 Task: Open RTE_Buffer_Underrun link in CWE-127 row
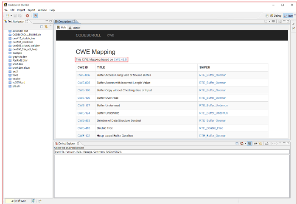(x=213, y=106)
